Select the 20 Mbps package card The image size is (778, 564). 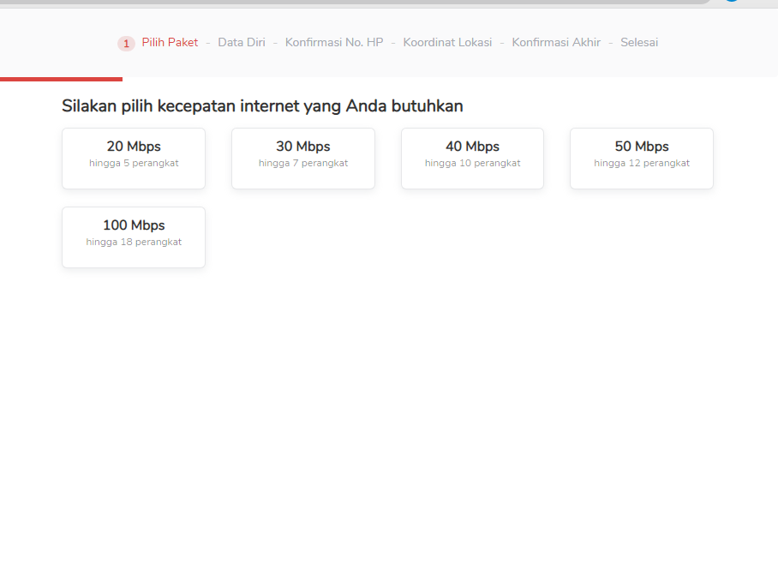[134, 159]
